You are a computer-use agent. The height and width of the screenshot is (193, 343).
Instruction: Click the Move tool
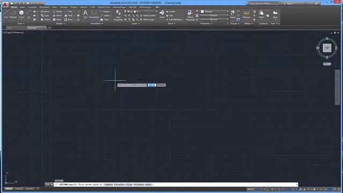45,11
